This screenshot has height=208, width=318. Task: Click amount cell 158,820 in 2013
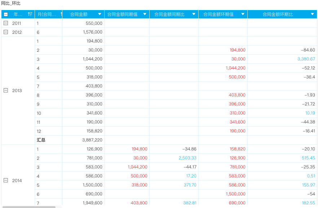94,131
